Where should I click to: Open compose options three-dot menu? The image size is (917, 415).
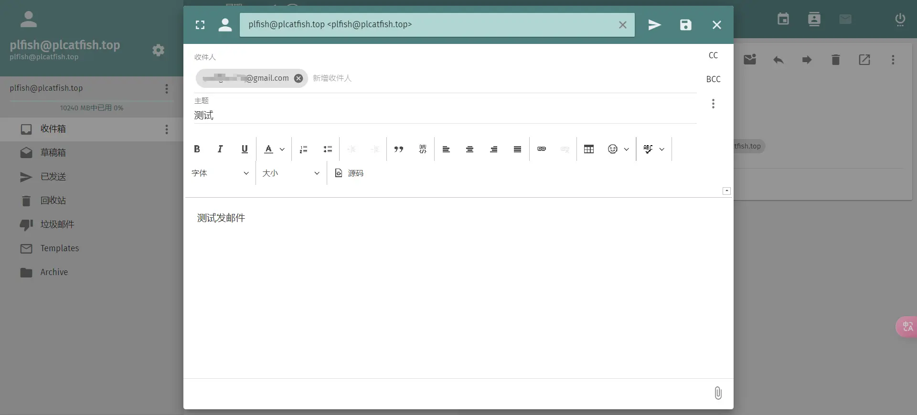point(713,104)
